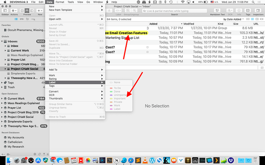
Task: Open My Accounts recent database
Action: [16, 137]
